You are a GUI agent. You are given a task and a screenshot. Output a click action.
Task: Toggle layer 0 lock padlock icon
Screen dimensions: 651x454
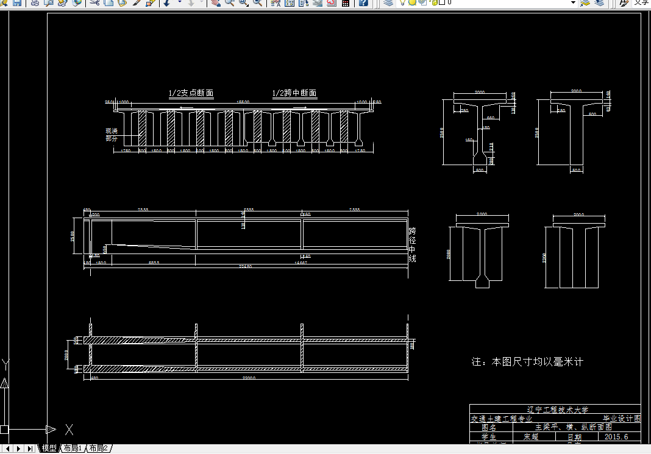[x=434, y=2]
